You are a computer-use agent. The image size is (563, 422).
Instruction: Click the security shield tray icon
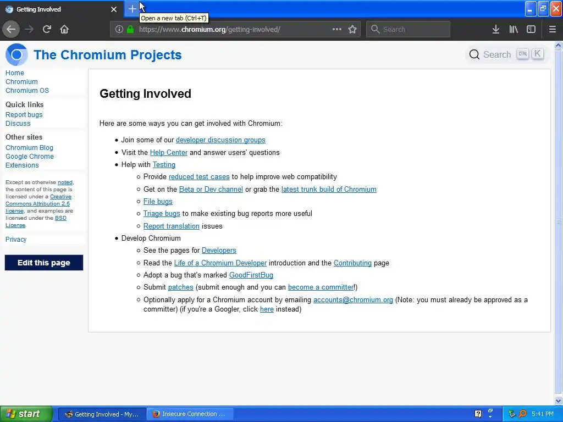point(512,414)
